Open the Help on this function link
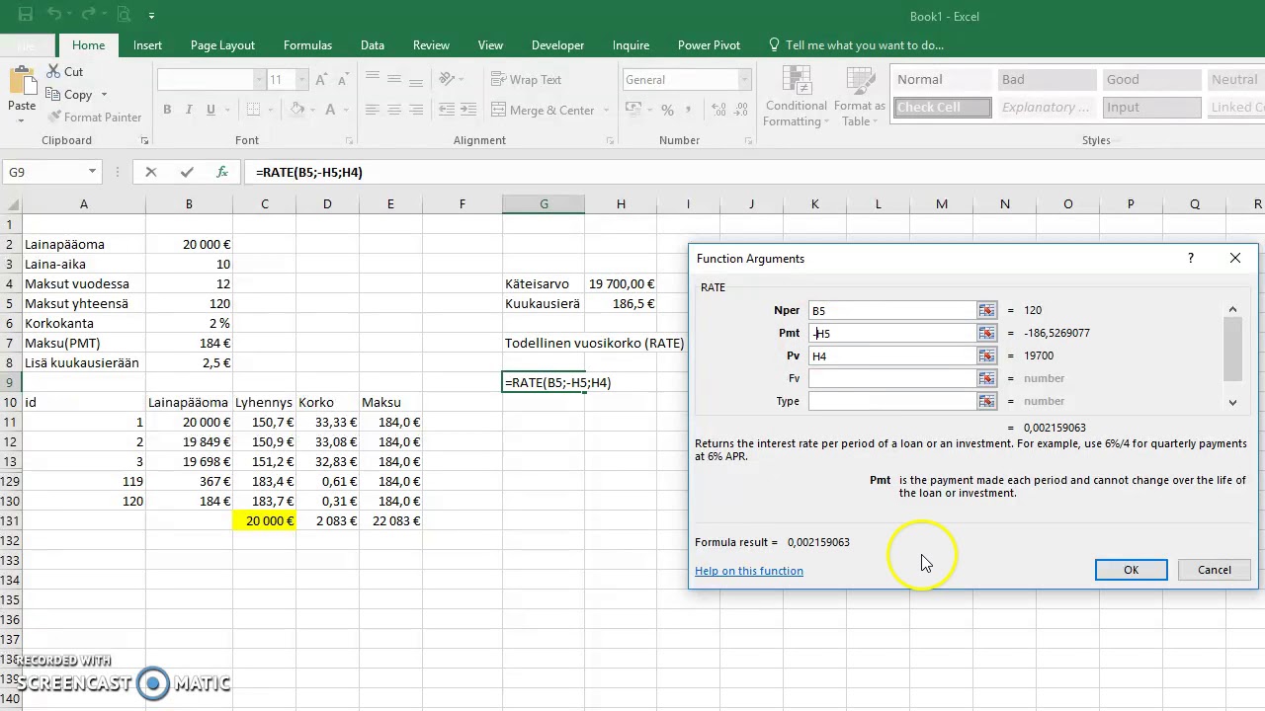This screenshot has width=1265, height=711. [748, 571]
